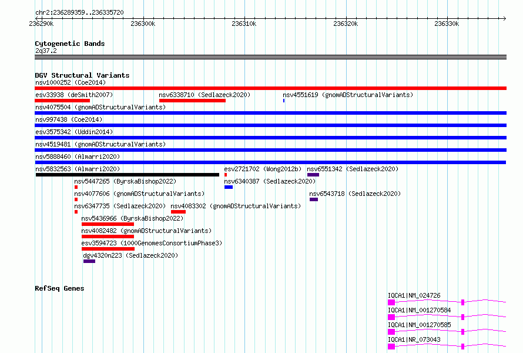Click the purple nsv6543718 variant bar

tap(314, 199)
